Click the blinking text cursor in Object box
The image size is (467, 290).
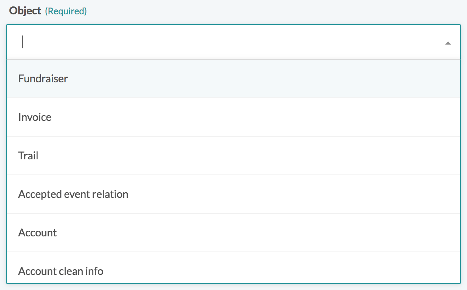23,42
